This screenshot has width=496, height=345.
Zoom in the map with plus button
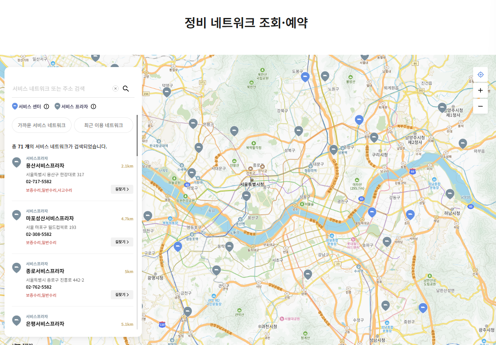point(480,90)
